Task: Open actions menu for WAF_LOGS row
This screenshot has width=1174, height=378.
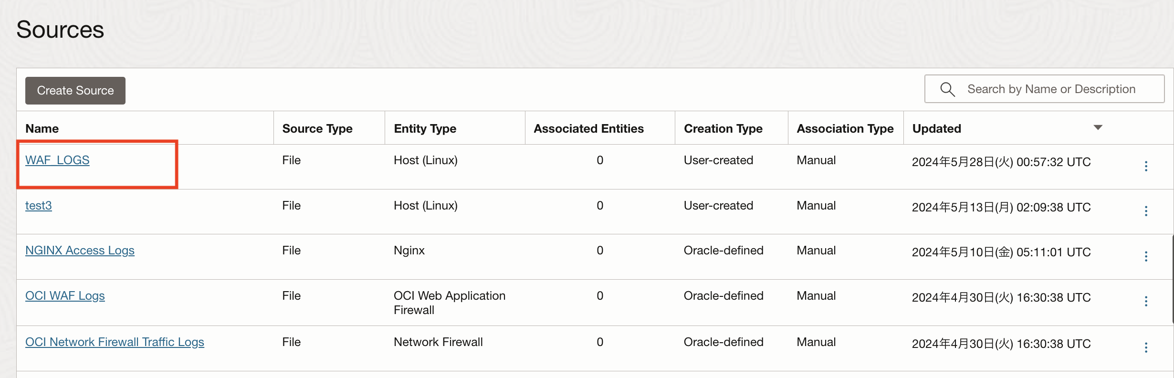Action: pos(1146,166)
